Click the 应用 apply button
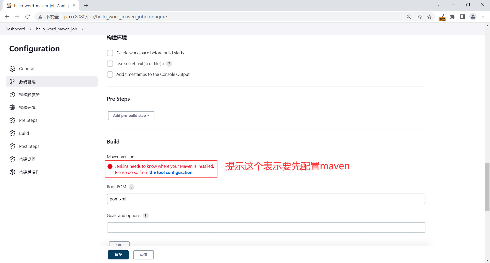This screenshot has width=490, height=263. pos(143,255)
